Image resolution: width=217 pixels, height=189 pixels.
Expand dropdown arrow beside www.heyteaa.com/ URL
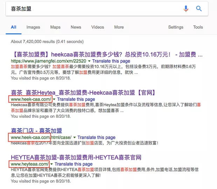click(51, 164)
